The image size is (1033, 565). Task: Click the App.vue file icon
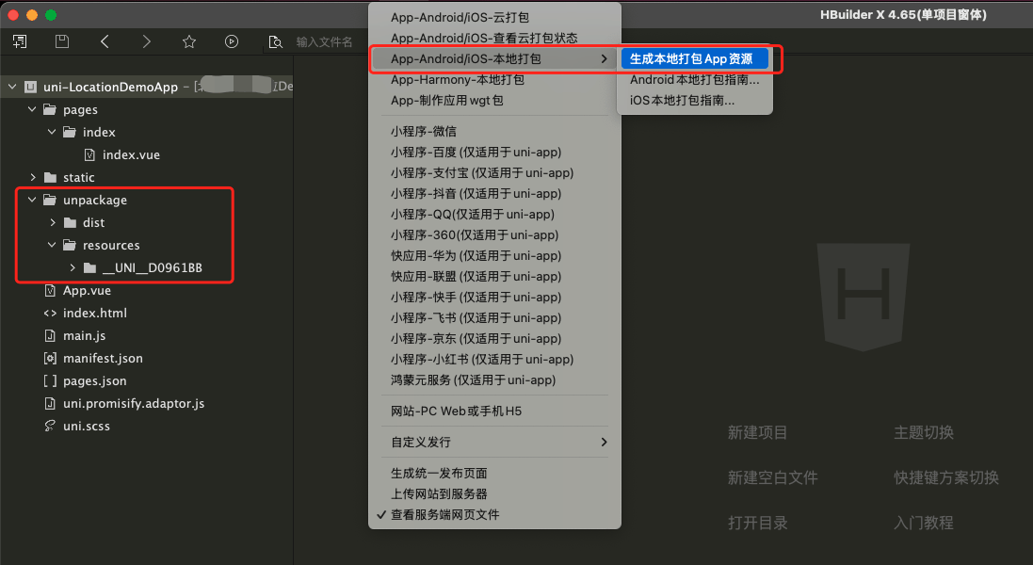coord(49,290)
